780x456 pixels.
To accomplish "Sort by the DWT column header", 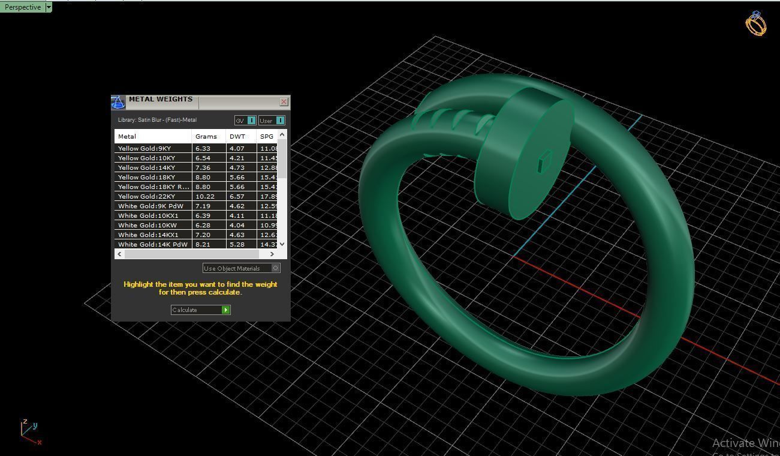I will pos(241,136).
